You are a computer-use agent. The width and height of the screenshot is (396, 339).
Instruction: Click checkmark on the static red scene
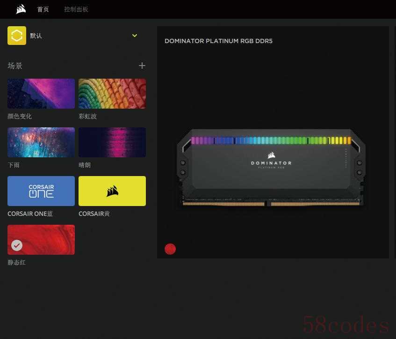point(17,245)
